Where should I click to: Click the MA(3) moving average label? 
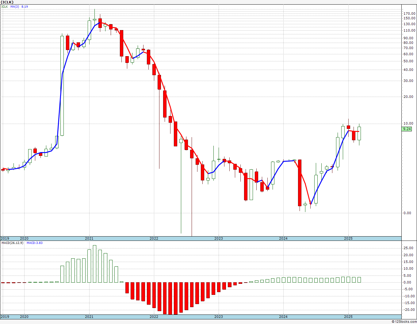15,6
